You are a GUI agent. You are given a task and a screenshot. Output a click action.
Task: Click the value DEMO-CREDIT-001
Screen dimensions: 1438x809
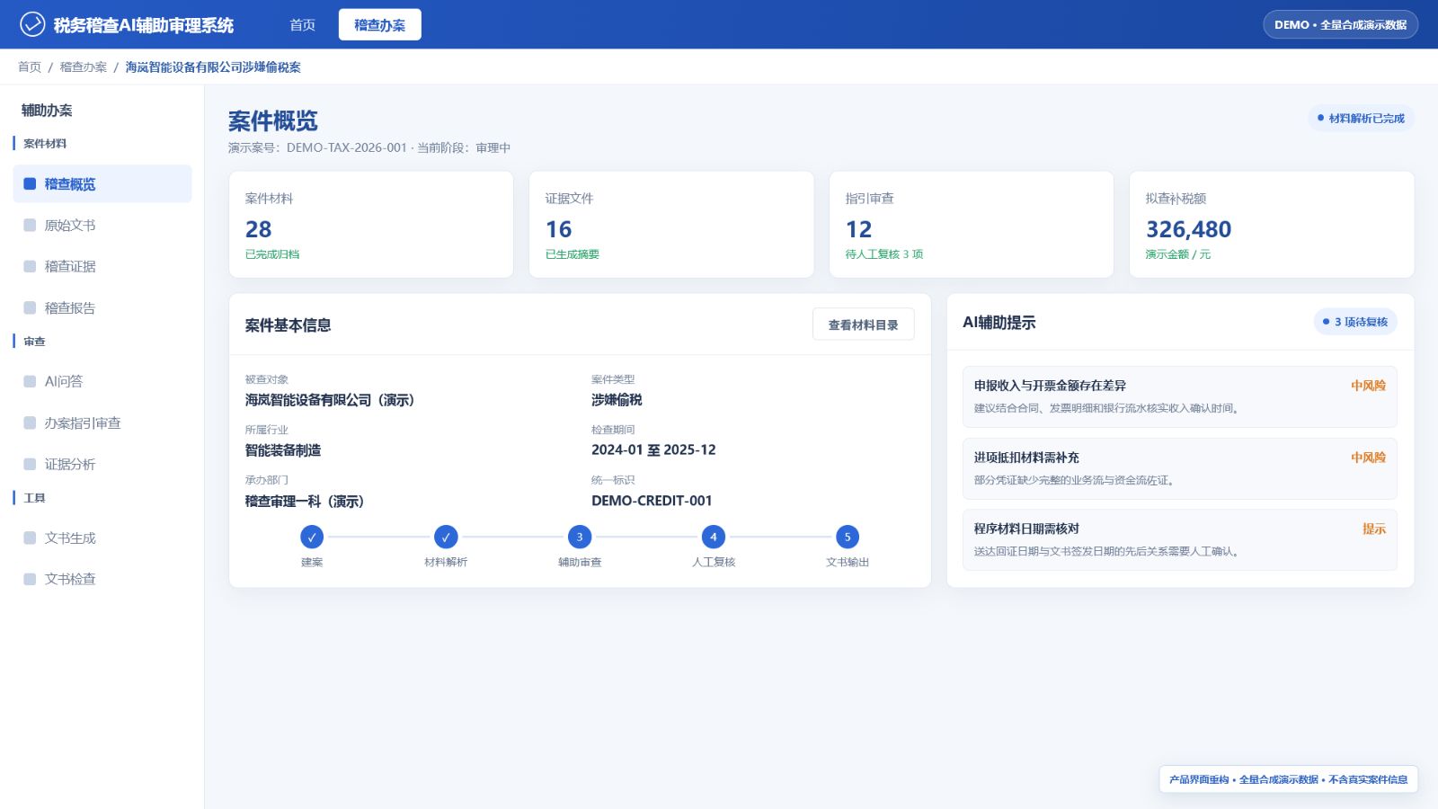click(x=652, y=501)
